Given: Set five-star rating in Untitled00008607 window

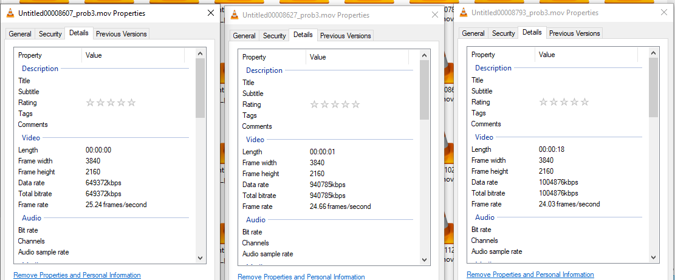Looking at the screenshot, I should tap(132, 103).
